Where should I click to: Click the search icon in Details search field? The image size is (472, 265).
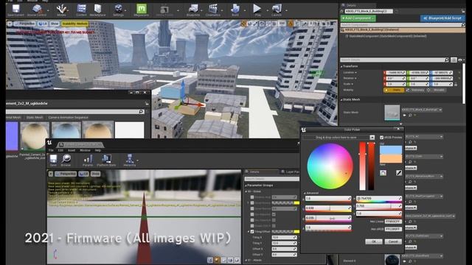click(x=446, y=60)
